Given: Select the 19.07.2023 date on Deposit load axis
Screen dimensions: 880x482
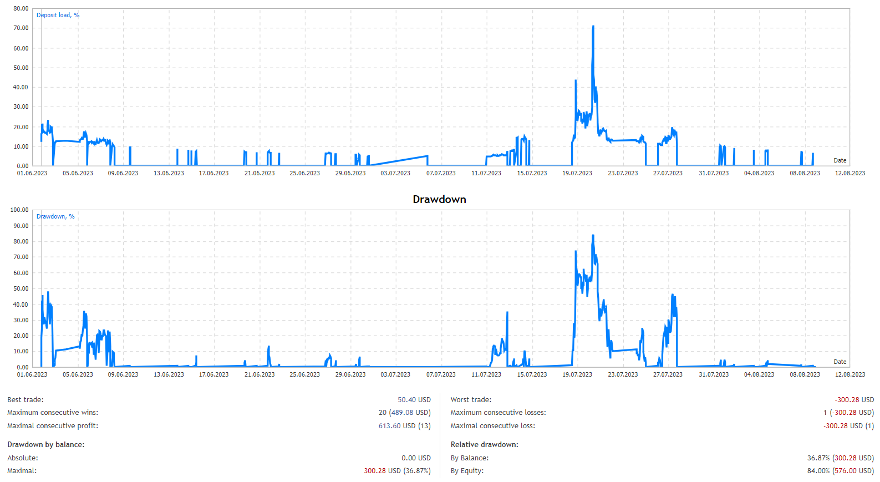Looking at the screenshot, I should (577, 173).
